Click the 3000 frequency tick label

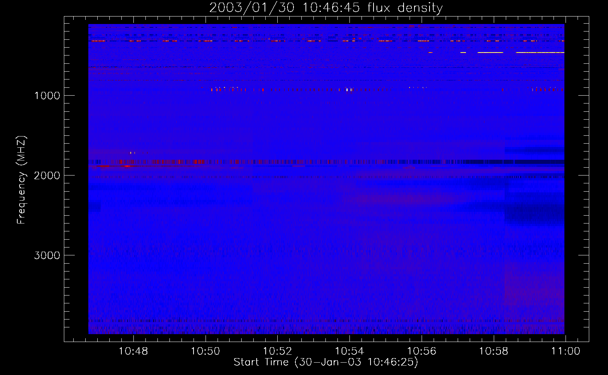coord(47,255)
